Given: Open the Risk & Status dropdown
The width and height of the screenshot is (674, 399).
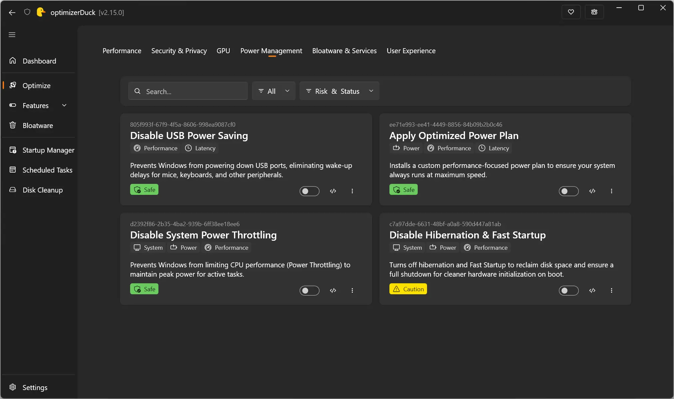Looking at the screenshot, I should click(x=339, y=91).
